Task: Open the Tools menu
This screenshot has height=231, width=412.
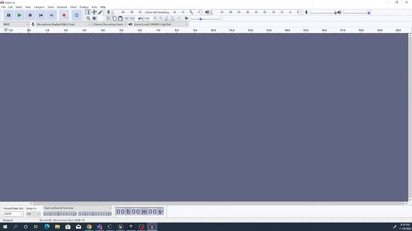Action: point(95,7)
